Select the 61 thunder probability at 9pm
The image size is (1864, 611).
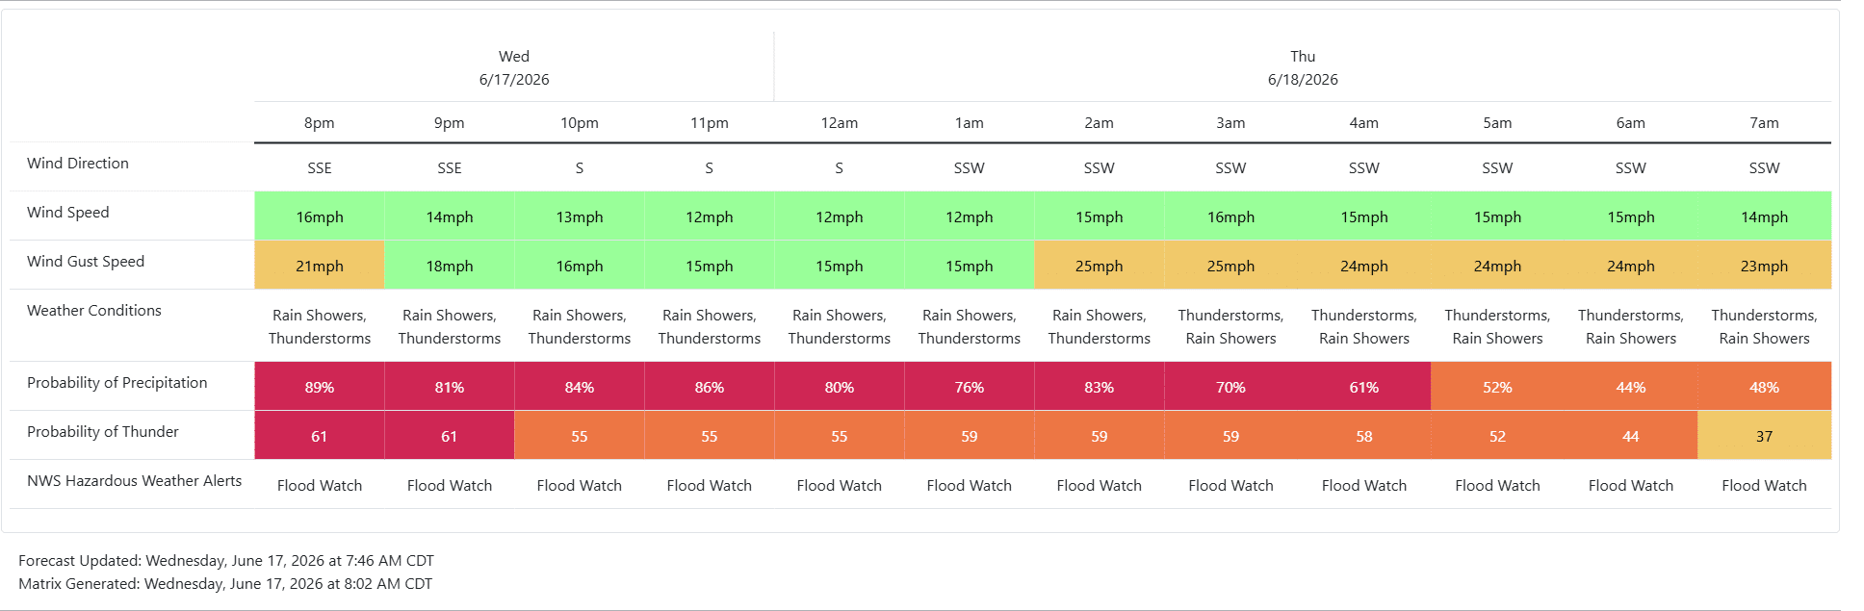pyautogui.click(x=449, y=436)
